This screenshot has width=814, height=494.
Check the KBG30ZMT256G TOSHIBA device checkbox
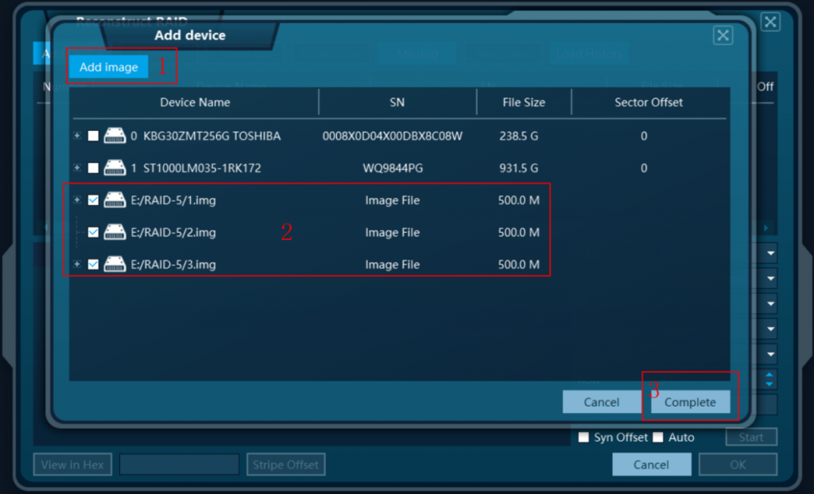pos(93,137)
